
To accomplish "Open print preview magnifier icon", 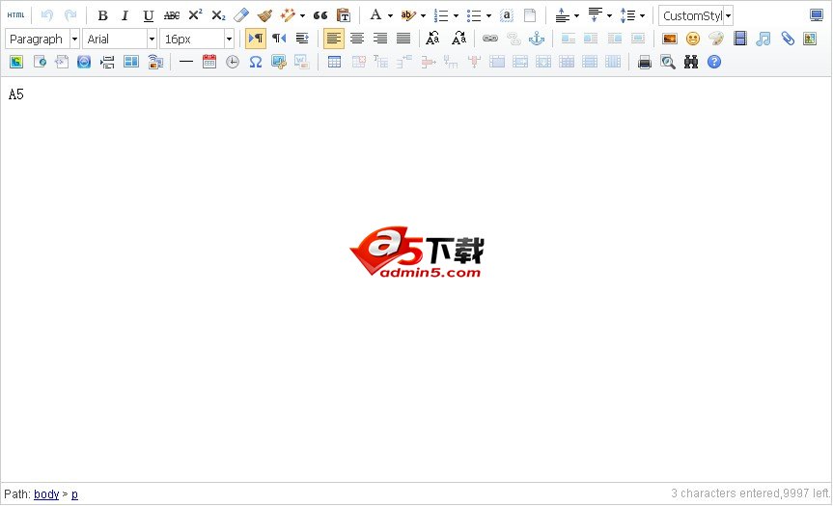I will click(668, 62).
